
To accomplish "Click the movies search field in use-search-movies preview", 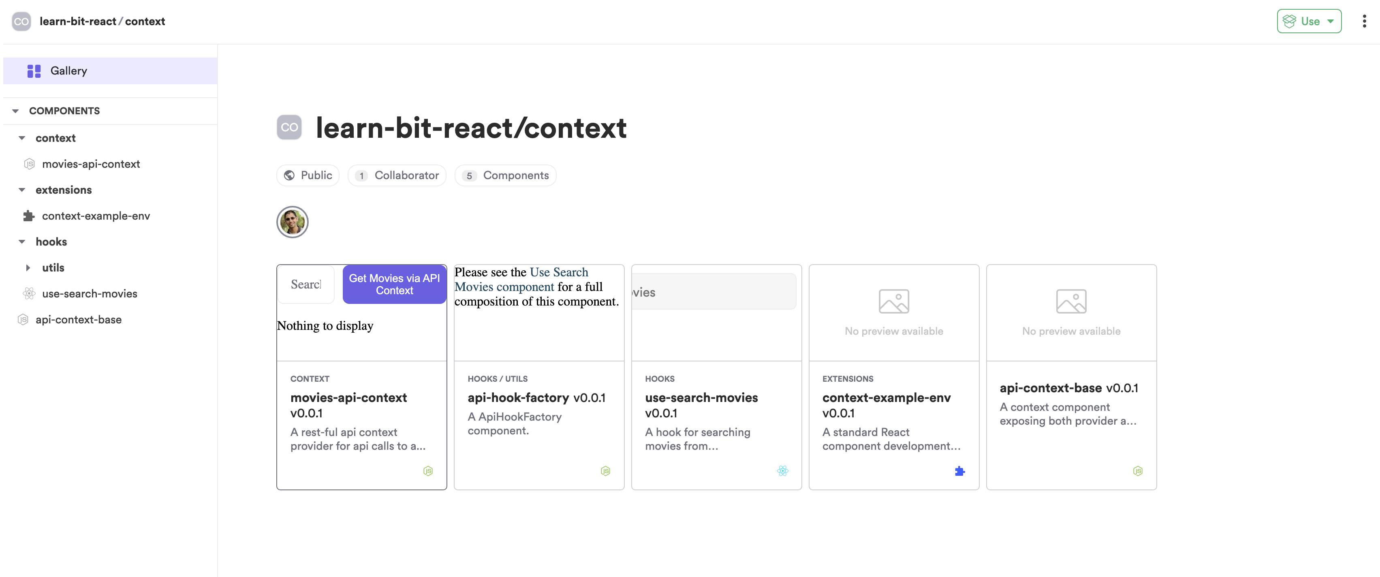I will (714, 292).
